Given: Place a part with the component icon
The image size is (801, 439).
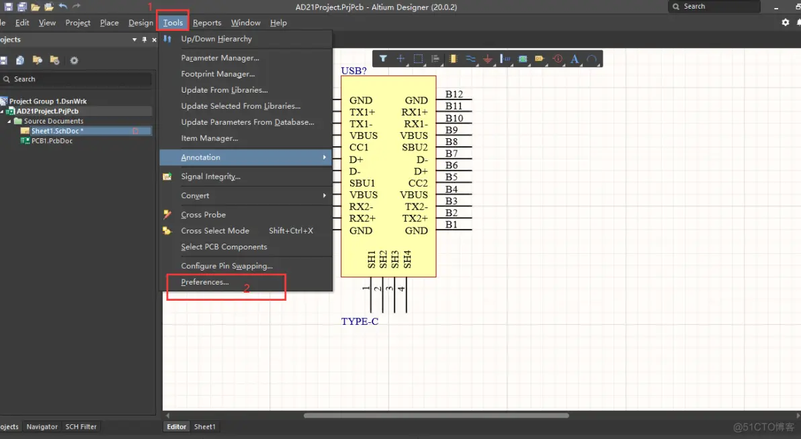Looking at the screenshot, I should [x=453, y=58].
